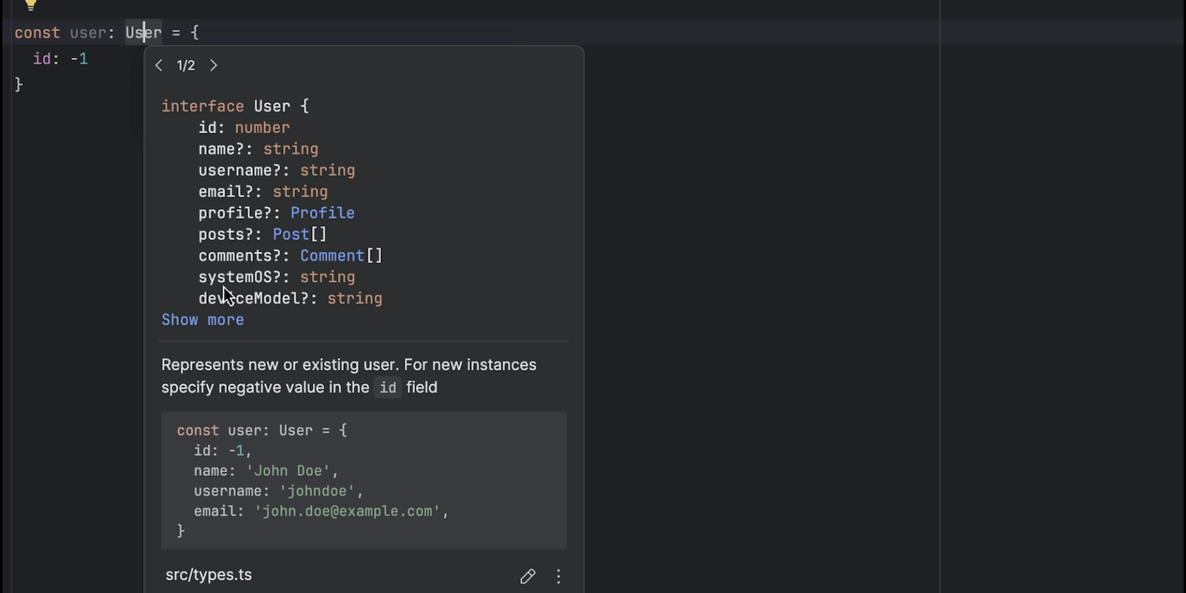Click the inline 'id' code word in description
Screen dimensions: 1186x593
click(x=388, y=388)
